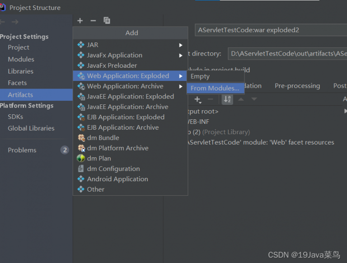Expand Web Application: Archive submenu arrow

pyautogui.click(x=181, y=86)
